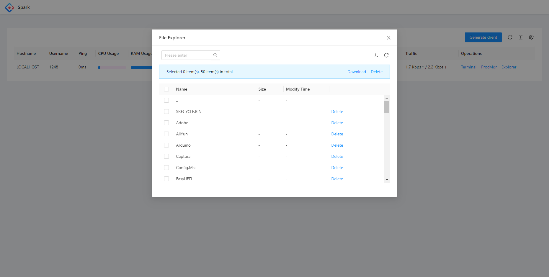
Task: Click the 'Please enter' search field
Action: coord(186,55)
